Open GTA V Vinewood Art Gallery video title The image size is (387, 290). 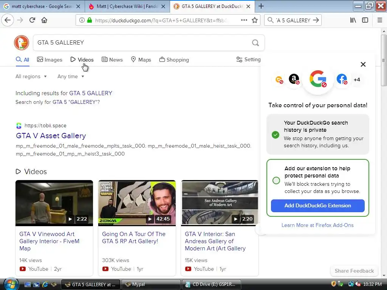(50, 241)
